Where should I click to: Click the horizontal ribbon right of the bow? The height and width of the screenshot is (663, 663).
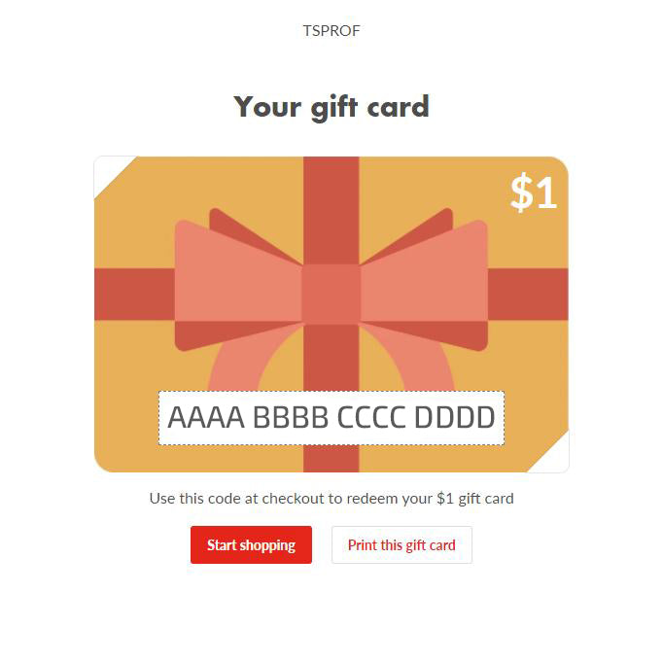point(528,295)
